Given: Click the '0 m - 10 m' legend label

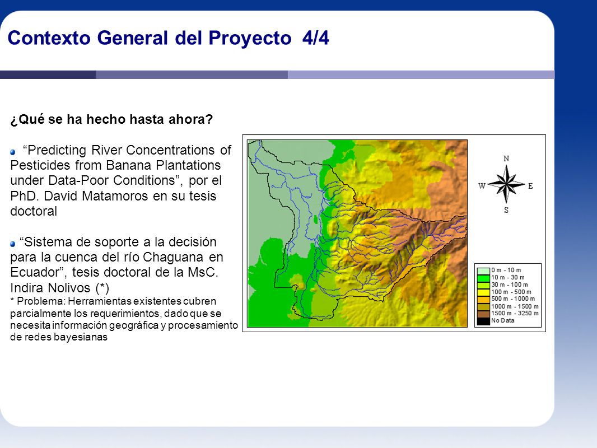Looking at the screenshot, I should pos(506,270).
